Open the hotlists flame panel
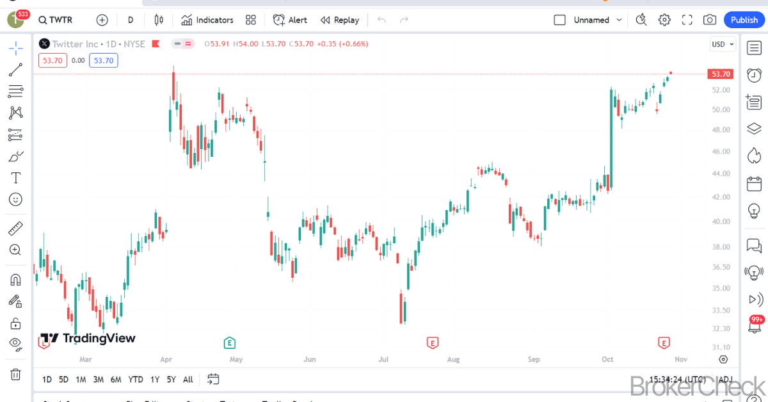The image size is (768, 402). 754,156
